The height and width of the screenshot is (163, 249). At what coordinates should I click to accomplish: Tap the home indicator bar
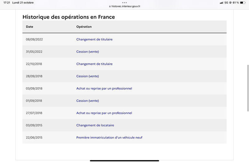click(x=124, y=161)
